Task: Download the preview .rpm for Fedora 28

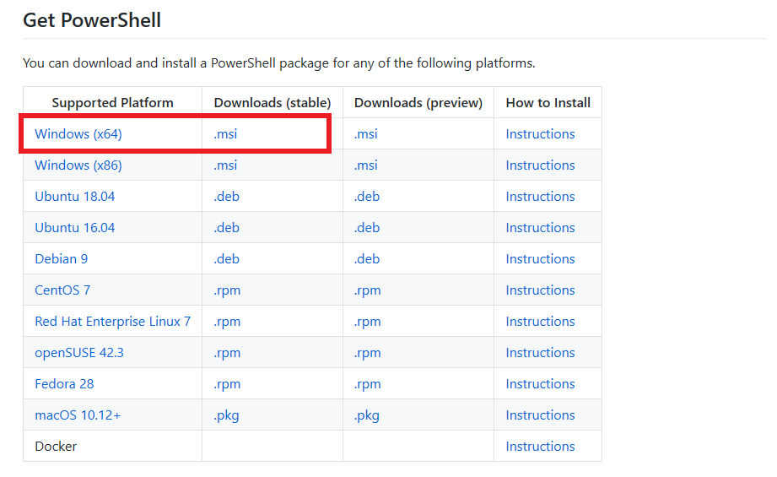Action: point(367,384)
